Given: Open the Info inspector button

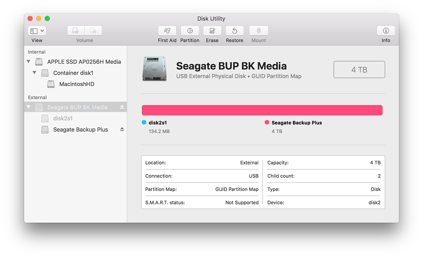Looking at the screenshot, I should click(x=386, y=31).
